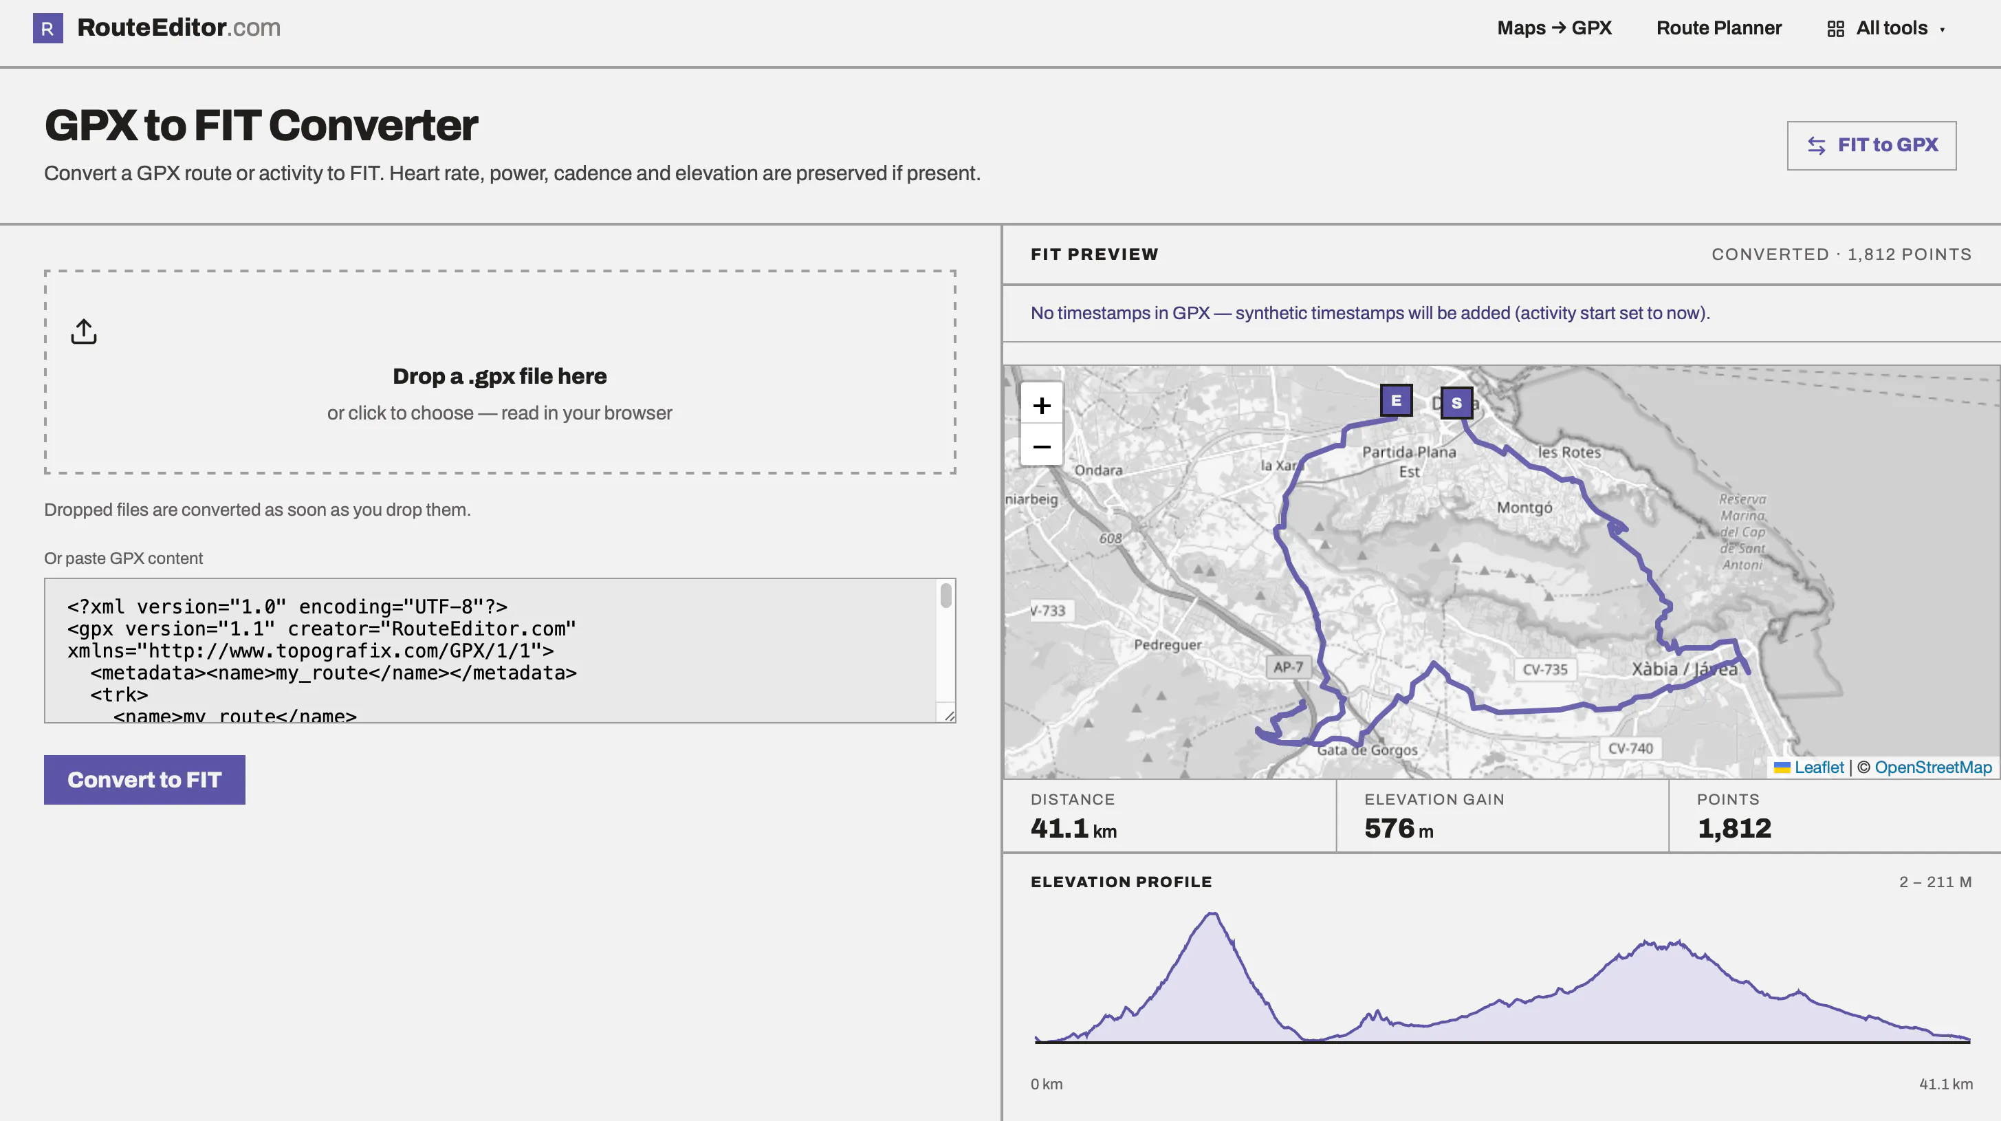This screenshot has height=1121, width=2001.
Task: Open the Maps → GPX tool
Action: tap(1553, 28)
